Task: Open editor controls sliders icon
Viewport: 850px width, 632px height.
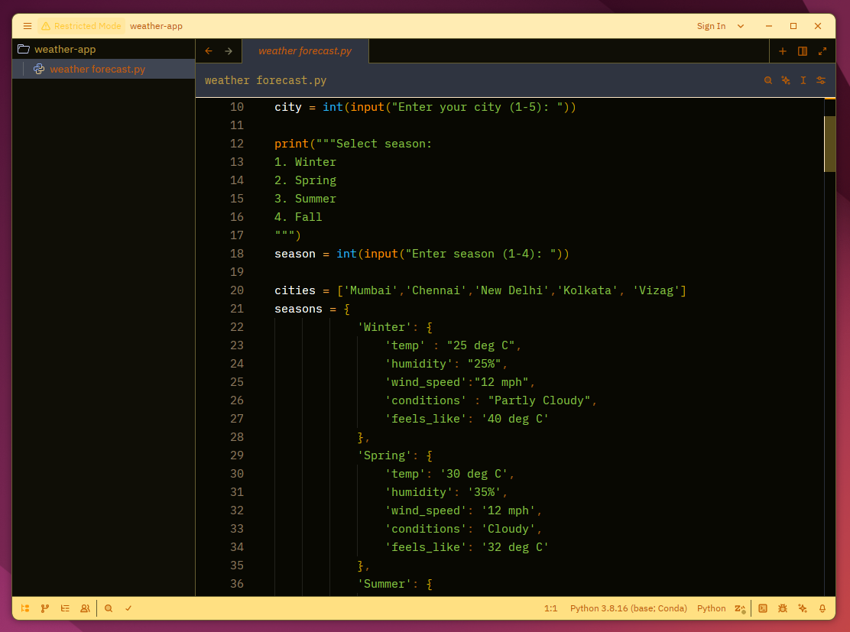Action: 821,80
